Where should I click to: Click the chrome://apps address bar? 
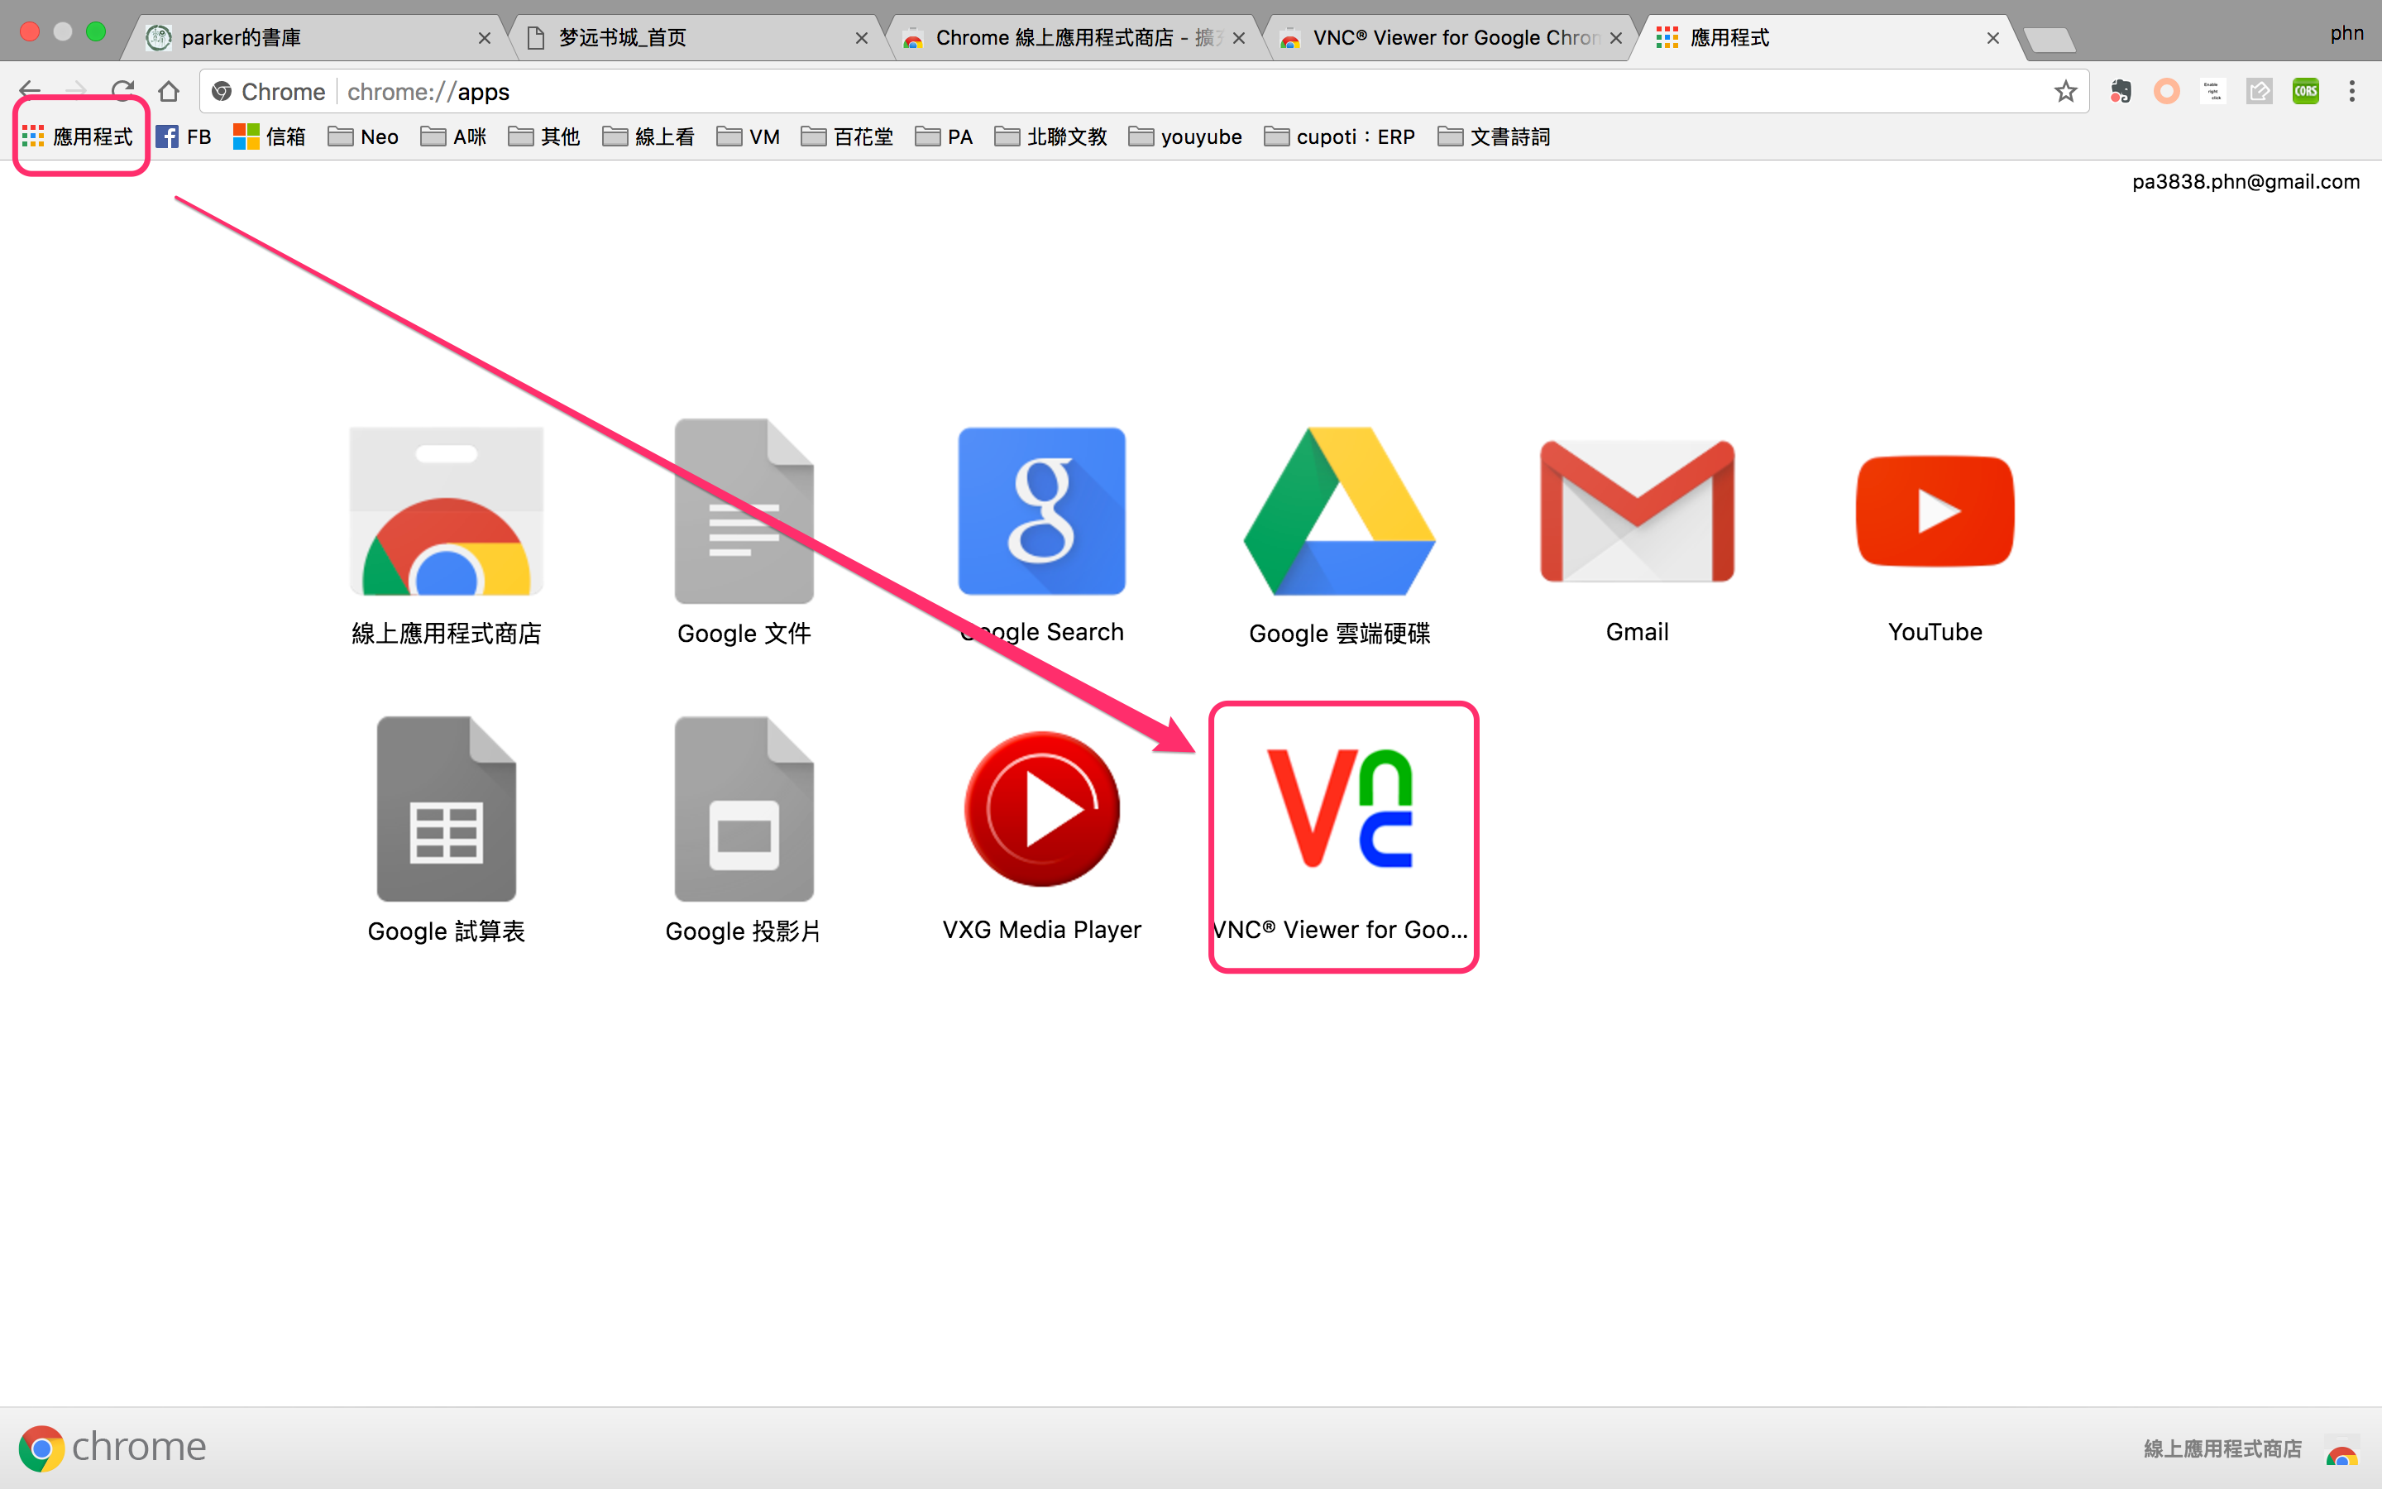point(1181,92)
